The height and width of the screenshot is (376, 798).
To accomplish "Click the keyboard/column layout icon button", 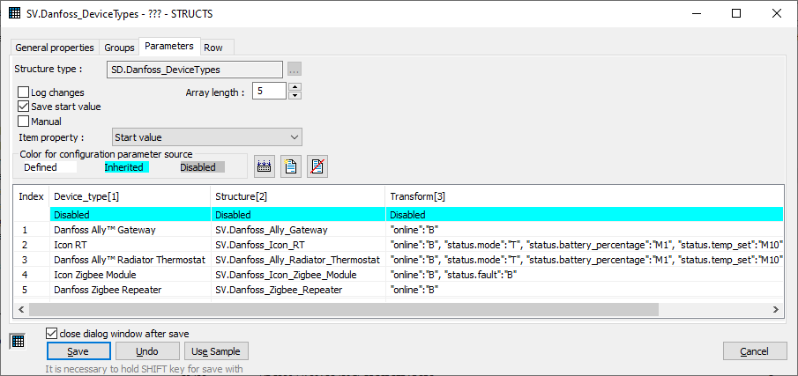I will tap(265, 166).
